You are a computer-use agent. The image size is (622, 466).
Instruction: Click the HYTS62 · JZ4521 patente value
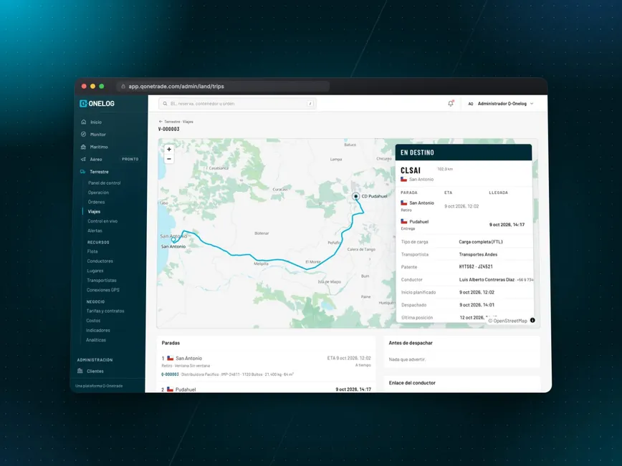(476, 267)
